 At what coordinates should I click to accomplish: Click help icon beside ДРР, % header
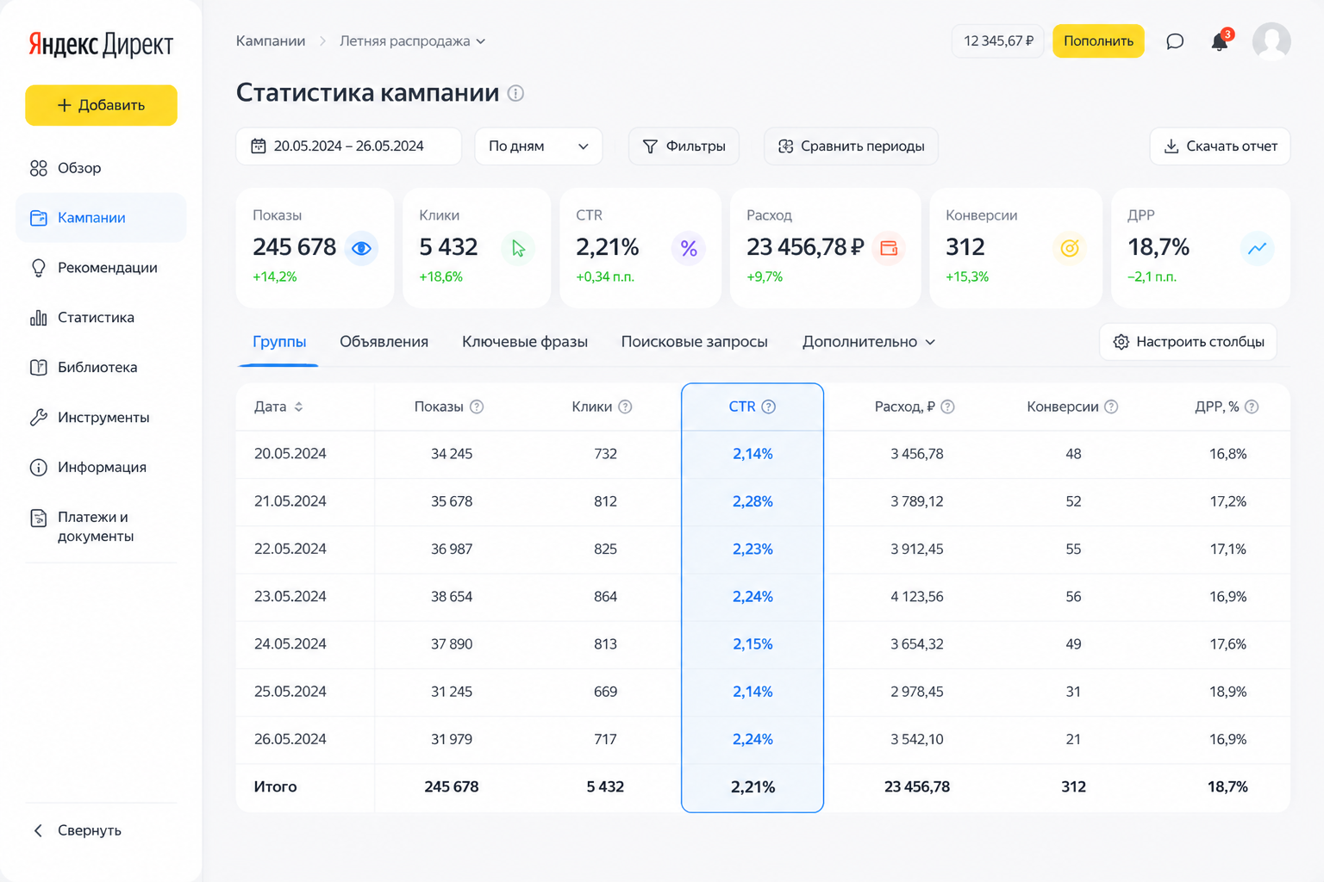(x=1252, y=407)
